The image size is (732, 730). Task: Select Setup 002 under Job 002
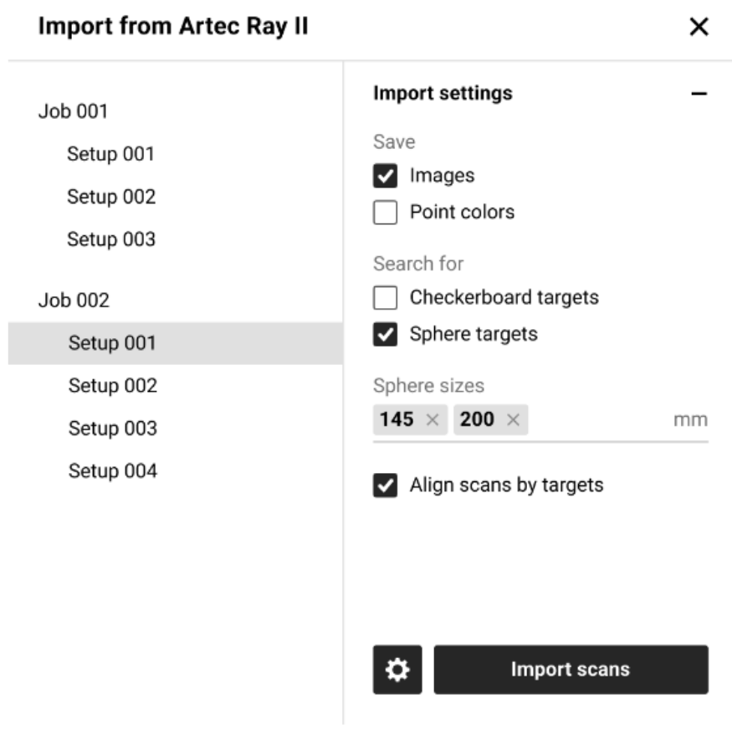pyautogui.click(x=112, y=386)
